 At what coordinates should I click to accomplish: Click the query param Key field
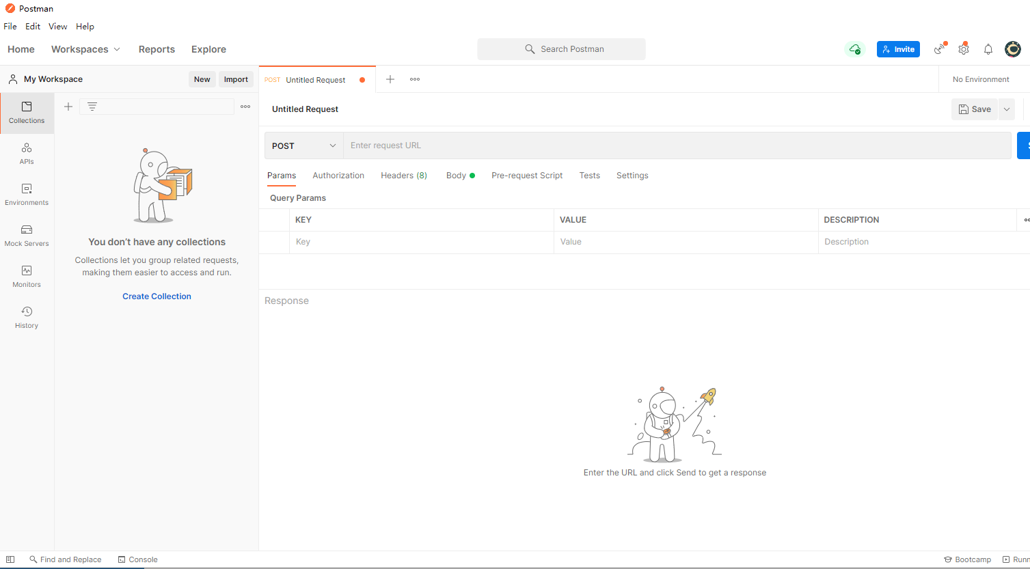(422, 242)
